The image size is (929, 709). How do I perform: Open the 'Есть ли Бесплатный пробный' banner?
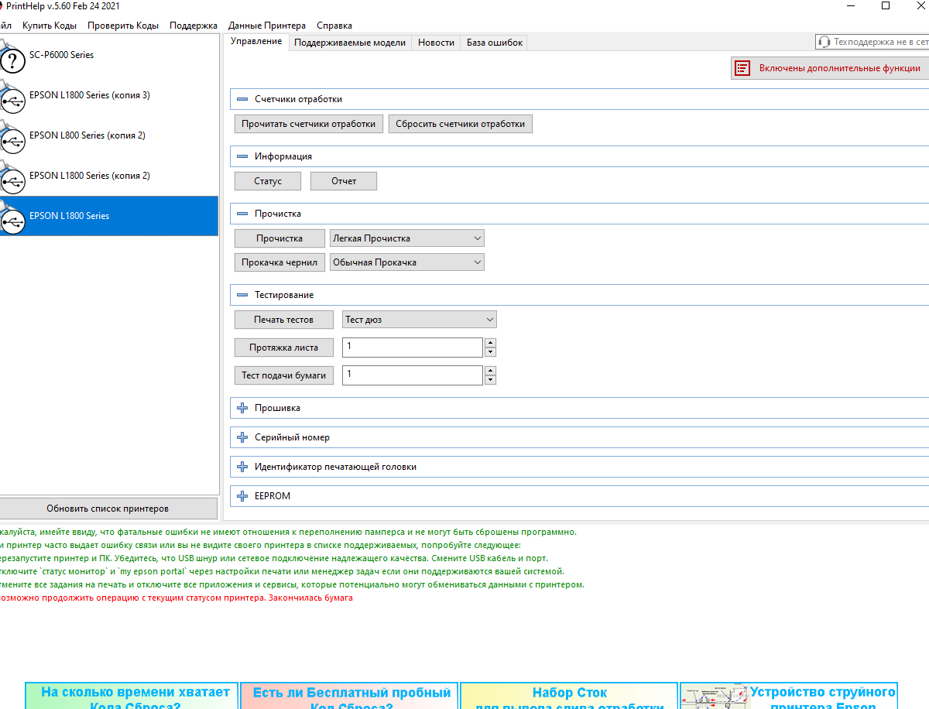[x=349, y=696]
